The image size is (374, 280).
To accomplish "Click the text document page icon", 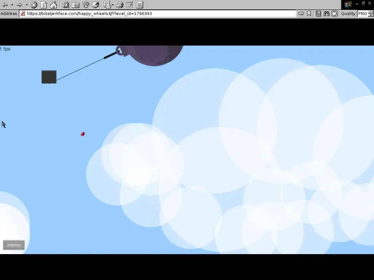I will click(x=140, y=5).
